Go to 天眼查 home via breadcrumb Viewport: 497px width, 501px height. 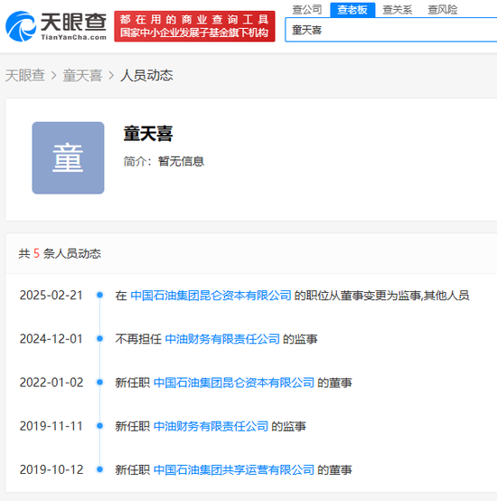[25, 75]
